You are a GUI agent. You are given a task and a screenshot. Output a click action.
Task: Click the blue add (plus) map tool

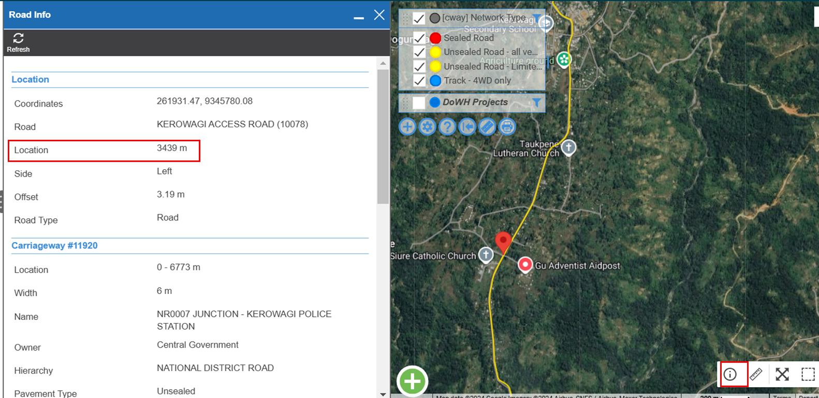[x=407, y=126]
